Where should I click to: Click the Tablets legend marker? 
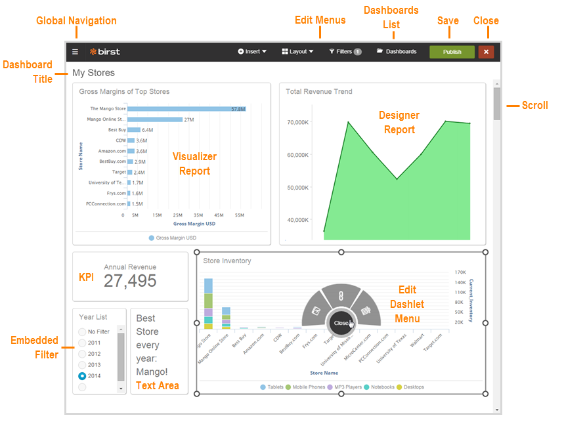[263, 387]
